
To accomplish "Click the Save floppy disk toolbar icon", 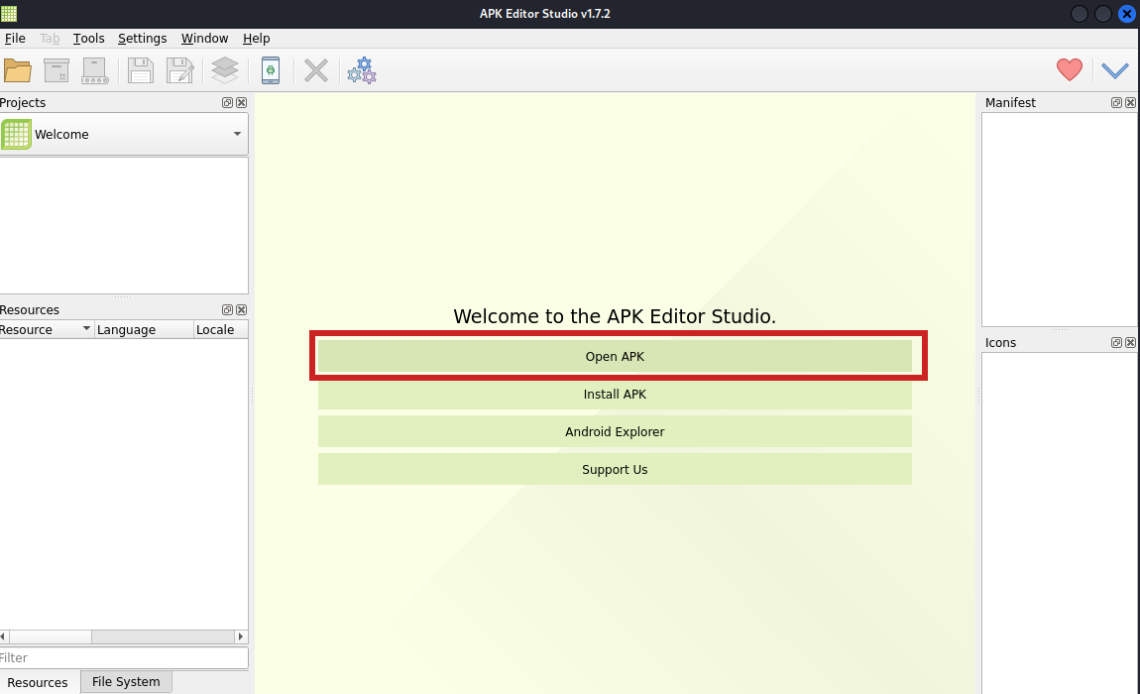I will 141,70.
